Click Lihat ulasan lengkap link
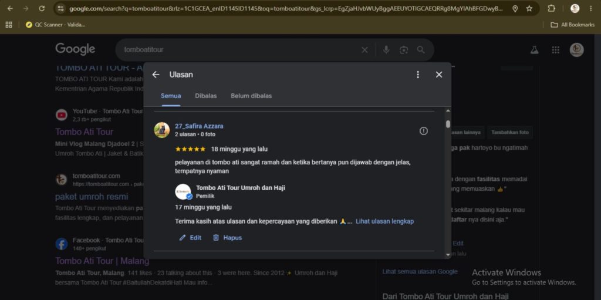The height and width of the screenshot is (300, 601). pos(384,221)
